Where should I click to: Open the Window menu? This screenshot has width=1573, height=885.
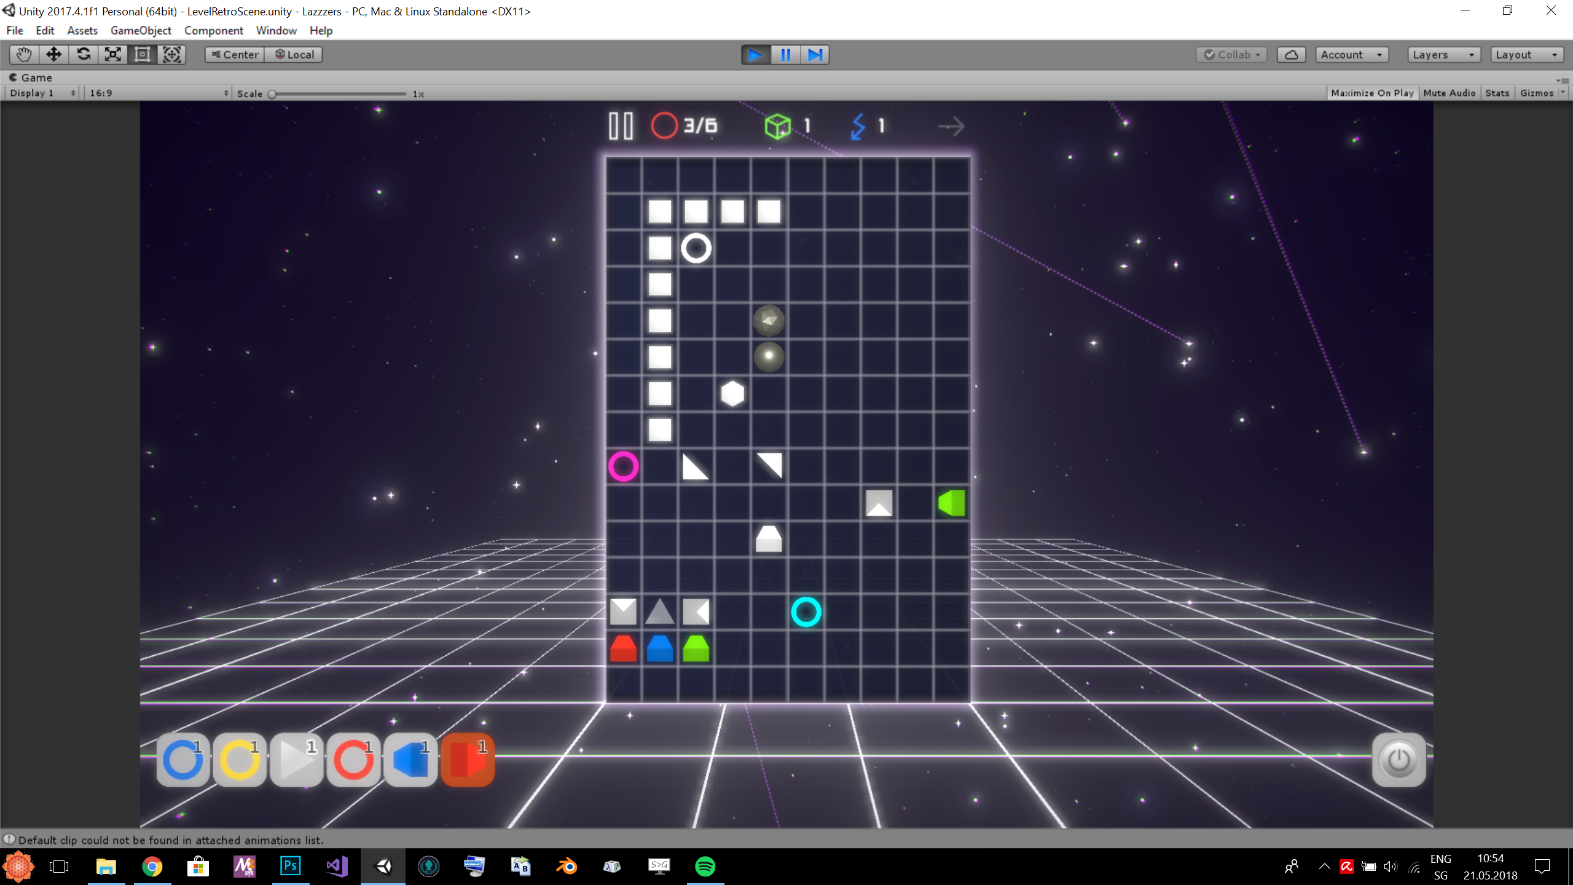click(276, 30)
